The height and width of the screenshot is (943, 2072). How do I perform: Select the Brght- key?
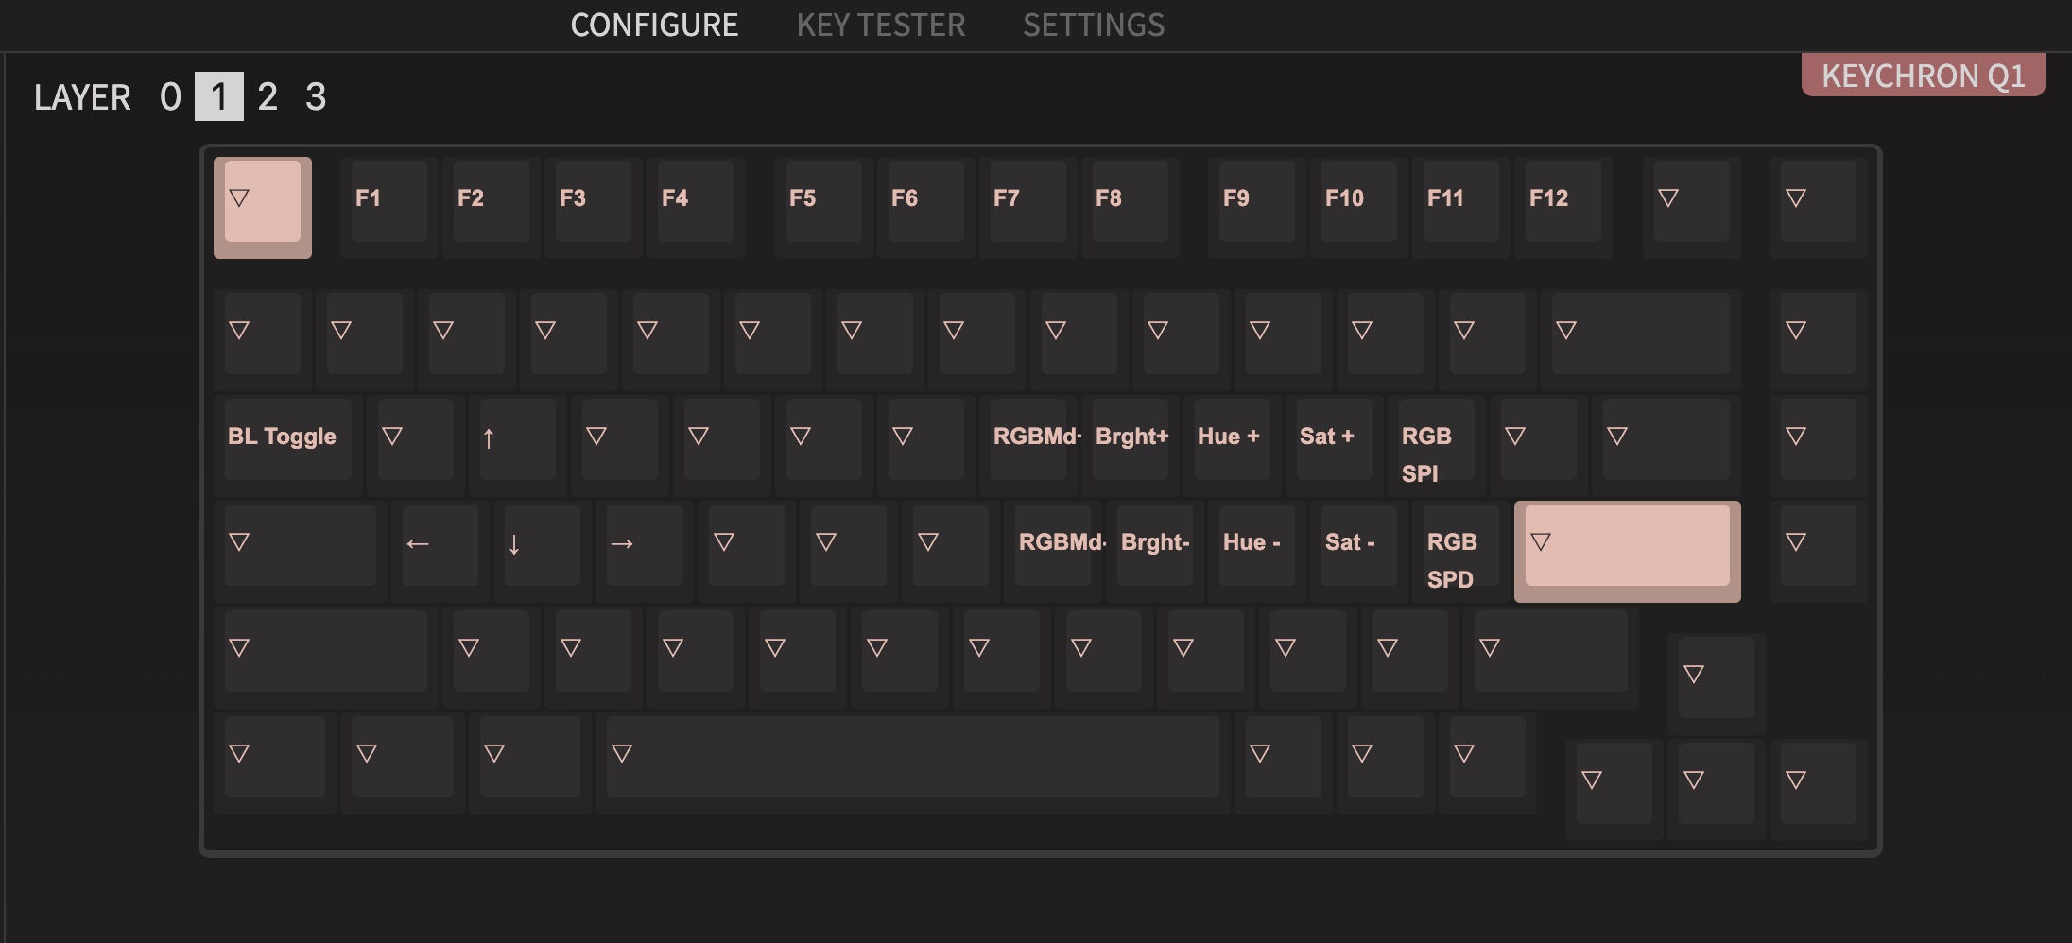point(1155,552)
